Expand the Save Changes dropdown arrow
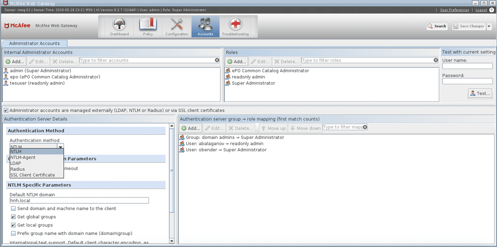Screen dimensions: 497x247 coord(489,26)
